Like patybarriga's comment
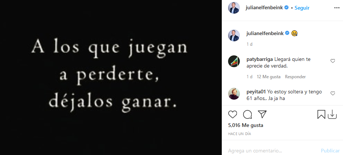Screen dimensions: 343x155 (x=333, y=61)
